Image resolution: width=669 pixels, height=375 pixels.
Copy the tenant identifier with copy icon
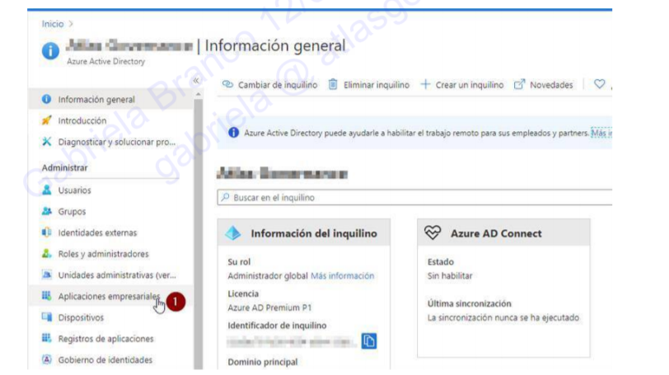coord(368,341)
